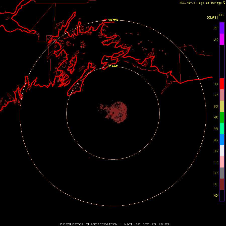Click the GC legend label
Viewport: 226px width, 226px height.
pyautogui.click(x=216, y=173)
